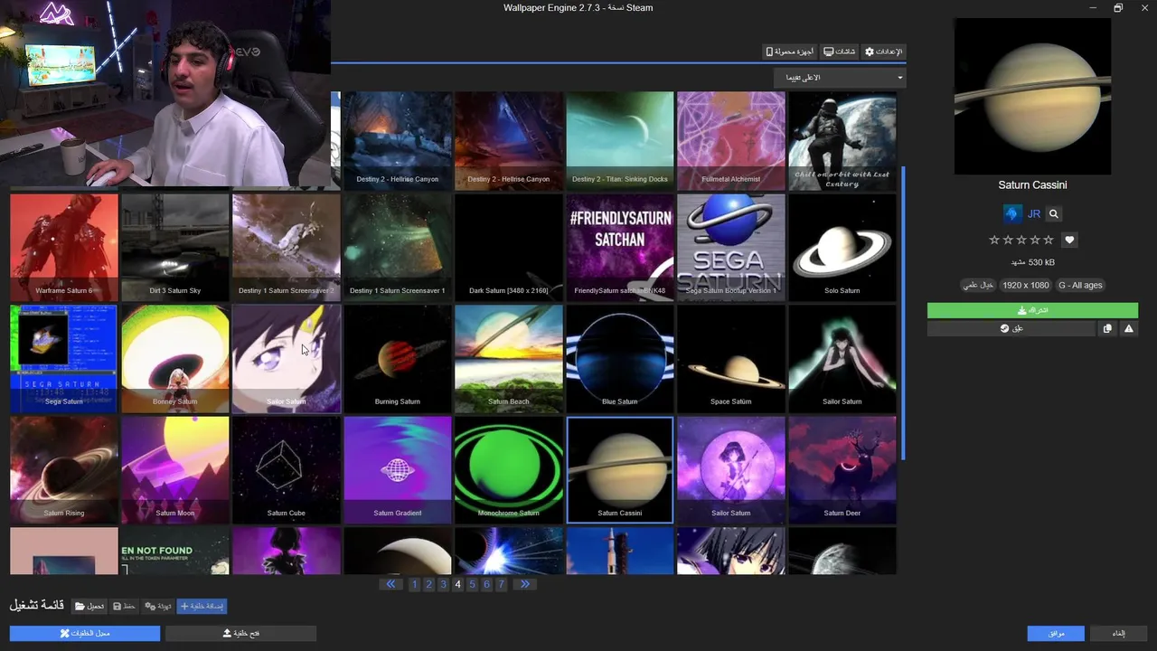Select the Sega Saturn wallpaper with blue screen
This screenshot has height=651, width=1157.
63,358
